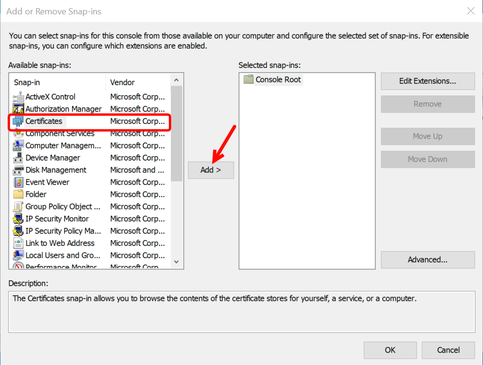Click the Event Viewer icon
Image resolution: width=483 pixels, height=365 pixels.
[18, 182]
